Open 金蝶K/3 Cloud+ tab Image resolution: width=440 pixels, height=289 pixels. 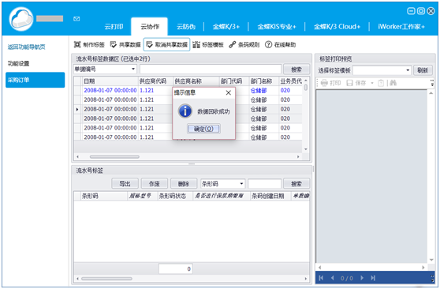pos(337,27)
